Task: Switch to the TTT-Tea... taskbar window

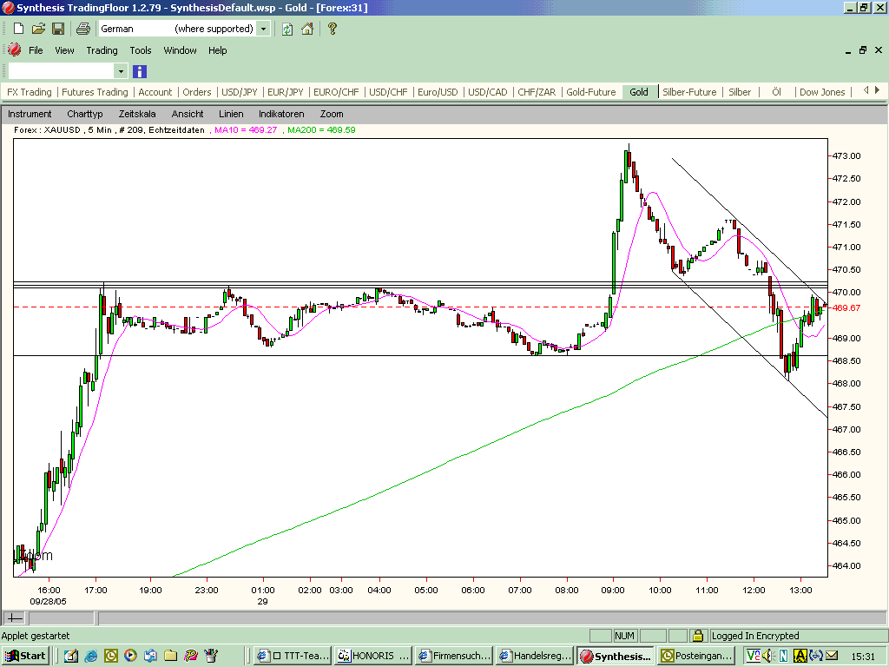Action: click(x=293, y=656)
